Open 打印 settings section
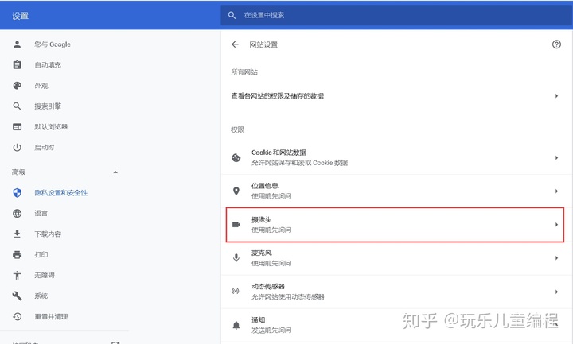The image size is (573, 344). tap(41, 255)
